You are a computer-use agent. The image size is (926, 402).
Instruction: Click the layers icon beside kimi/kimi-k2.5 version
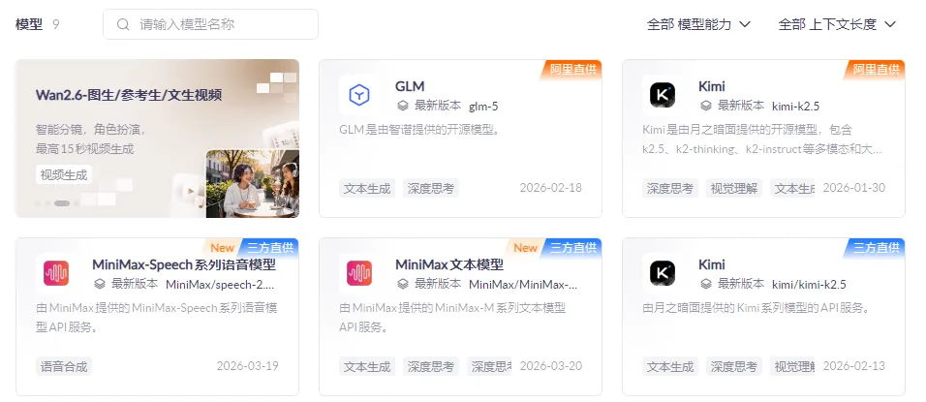tap(706, 284)
